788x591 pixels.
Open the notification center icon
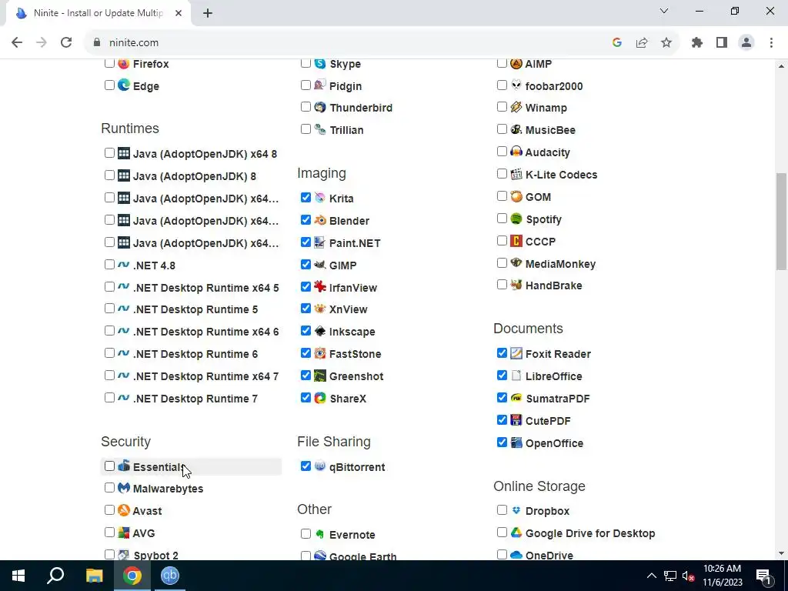(763, 576)
